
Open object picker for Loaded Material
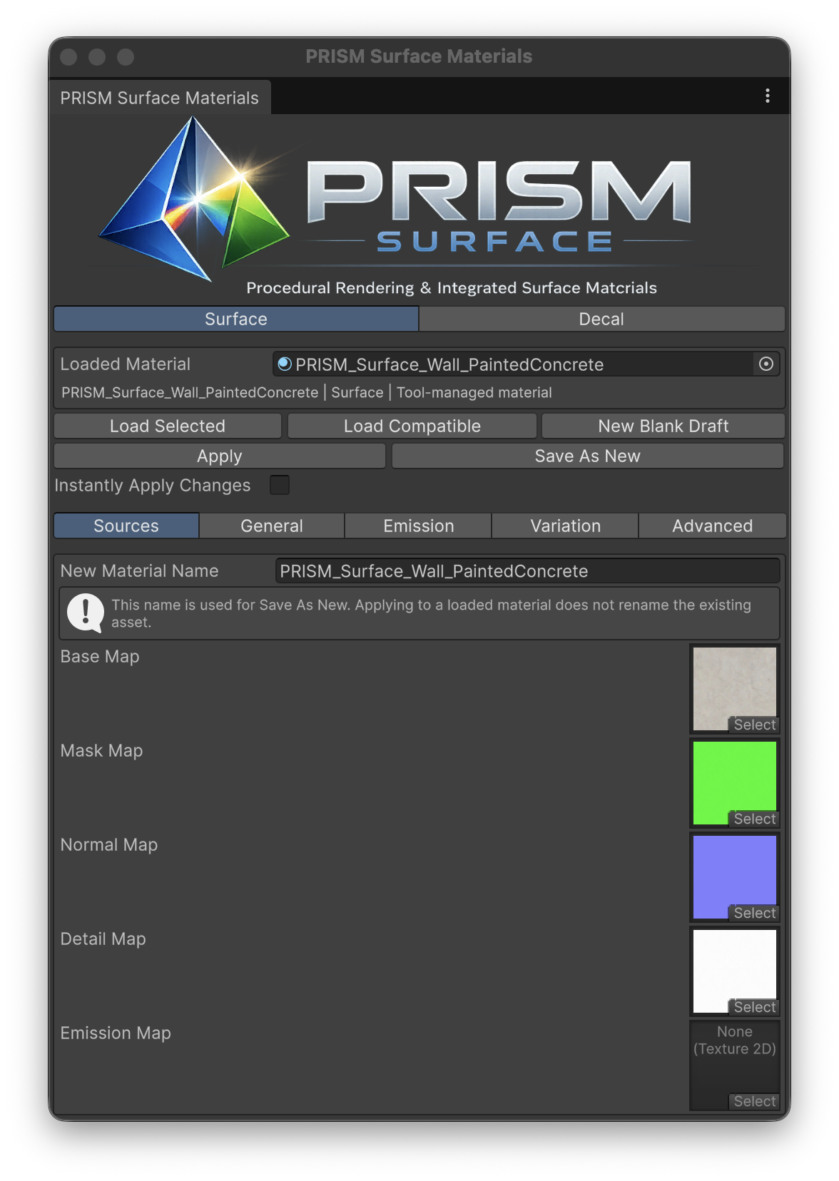[x=766, y=364]
